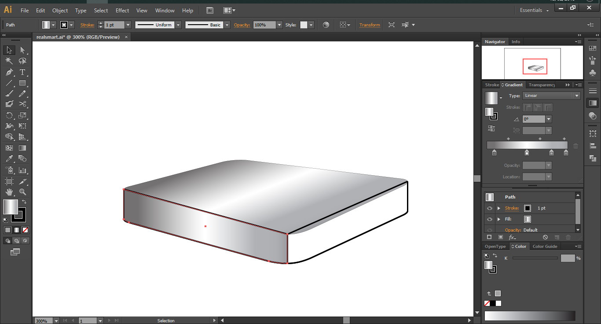The height and width of the screenshot is (324, 601).
Task: Hide the Fill attribute using eye icon
Action: pyautogui.click(x=489, y=219)
